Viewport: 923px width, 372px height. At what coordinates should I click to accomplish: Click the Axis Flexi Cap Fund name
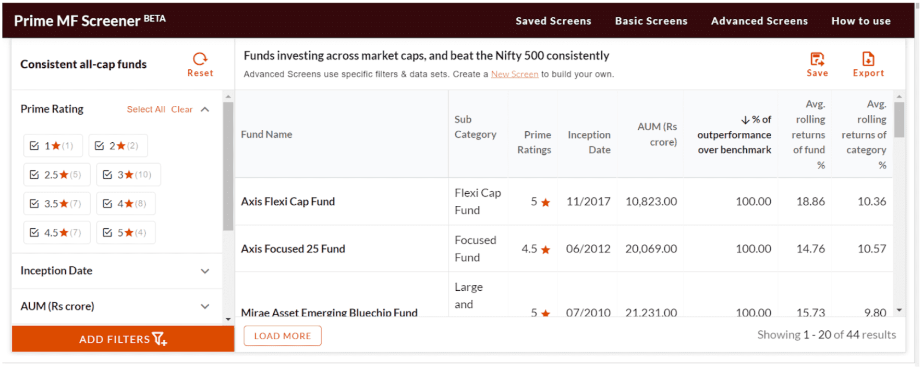288,202
